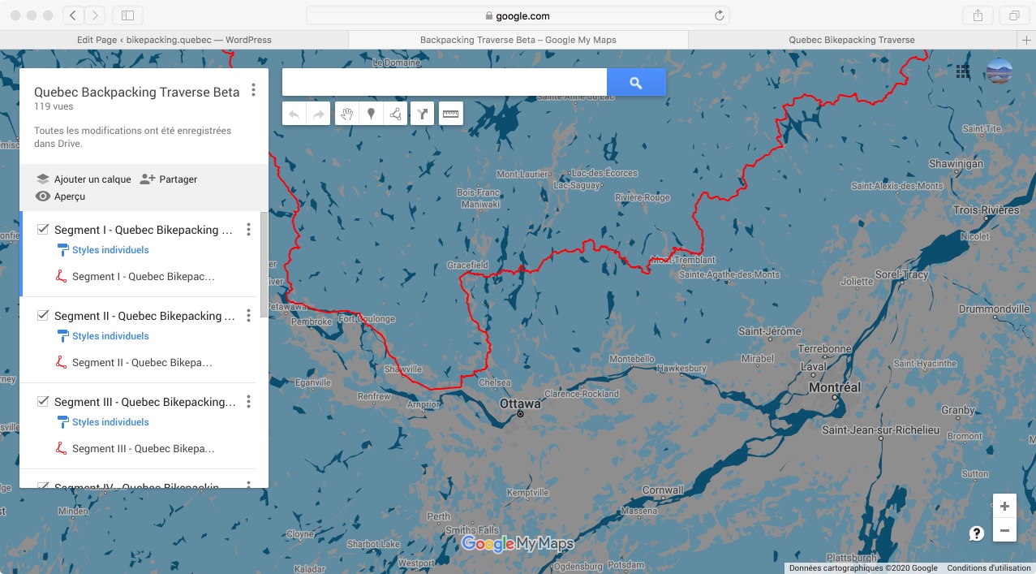Click the Ottawa city label on map
1036x574 pixels.
click(x=520, y=404)
